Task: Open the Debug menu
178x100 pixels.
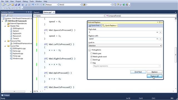Action: point(25,1)
